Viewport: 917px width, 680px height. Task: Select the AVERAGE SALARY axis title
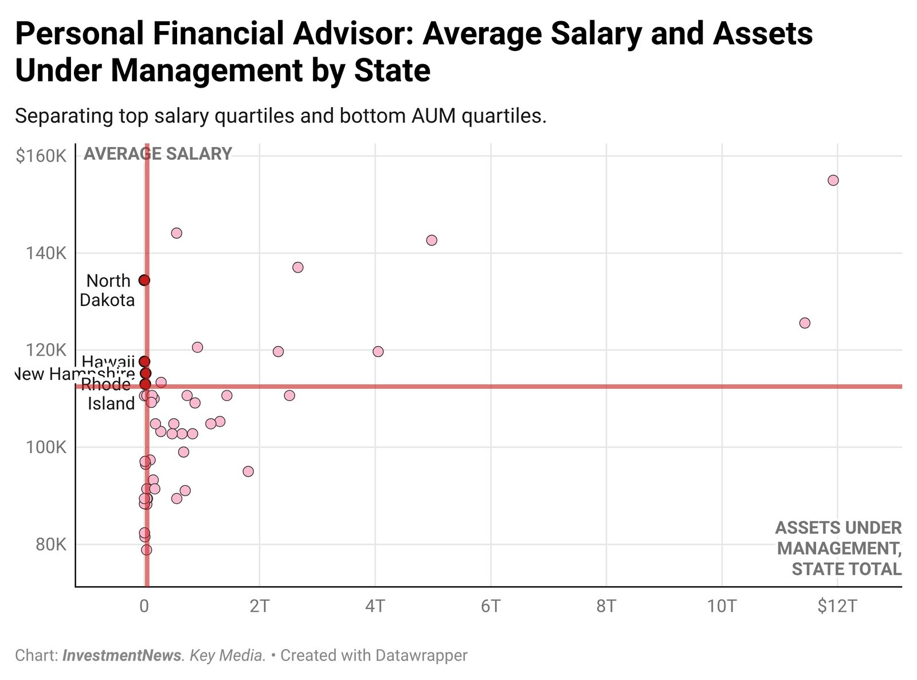(x=158, y=154)
